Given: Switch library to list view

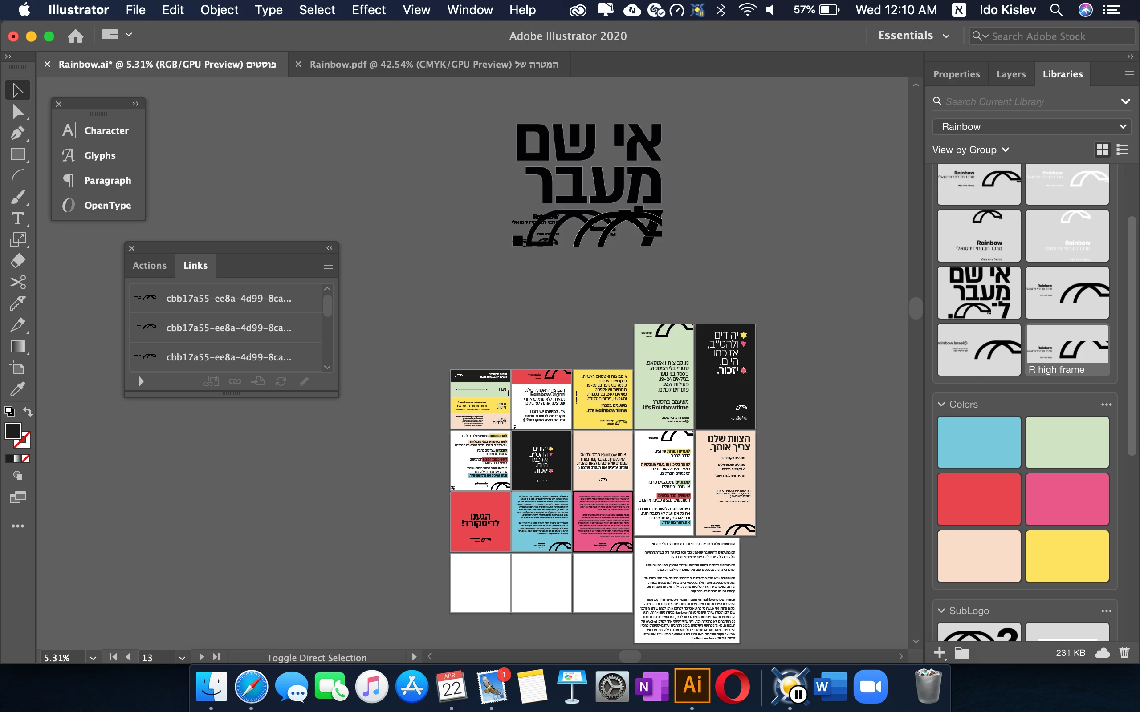Looking at the screenshot, I should (x=1122, y=150).
